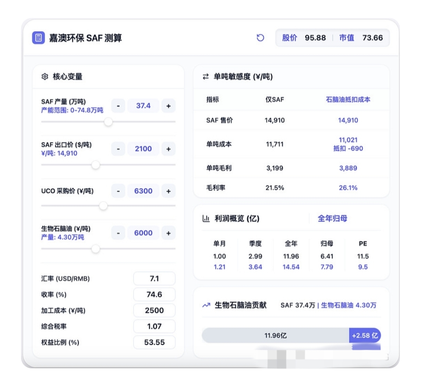This screenshot has height=378, width=421.
Task: Click the SAF 产量 slider handle
Action: (x=108, y=121)
